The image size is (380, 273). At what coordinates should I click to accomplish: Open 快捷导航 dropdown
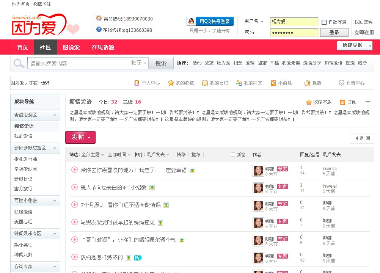coord(370,45)
